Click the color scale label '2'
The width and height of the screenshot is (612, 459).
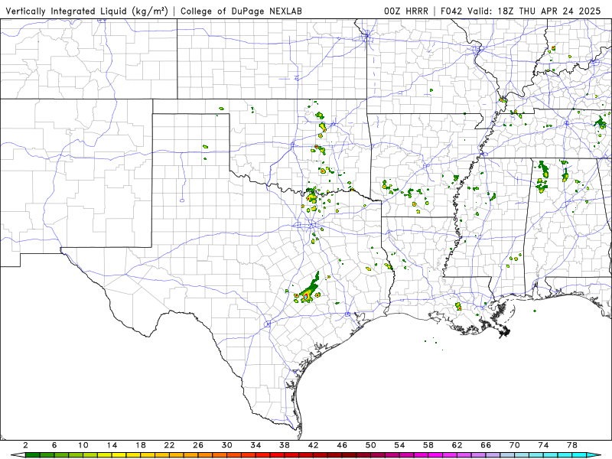pos(25,445)
